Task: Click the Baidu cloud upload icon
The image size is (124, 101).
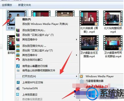Action: pyautogui.click(x=18, y=94)
